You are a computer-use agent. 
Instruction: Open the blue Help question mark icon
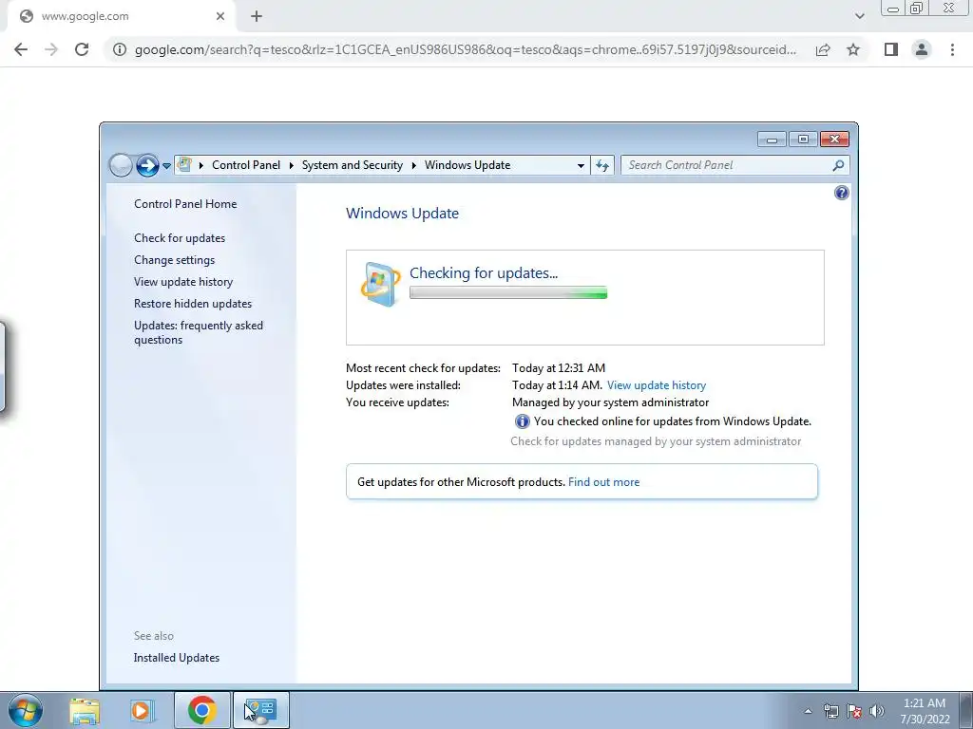click(x=842, y=193)
